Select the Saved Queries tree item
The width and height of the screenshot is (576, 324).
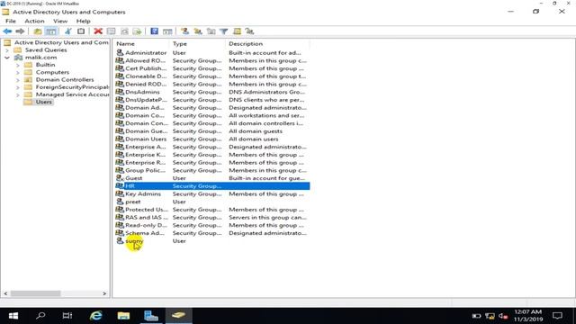(46, 50)
